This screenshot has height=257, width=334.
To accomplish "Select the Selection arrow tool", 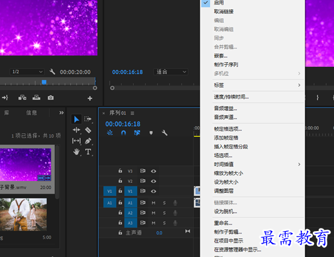I will point(77,119).
